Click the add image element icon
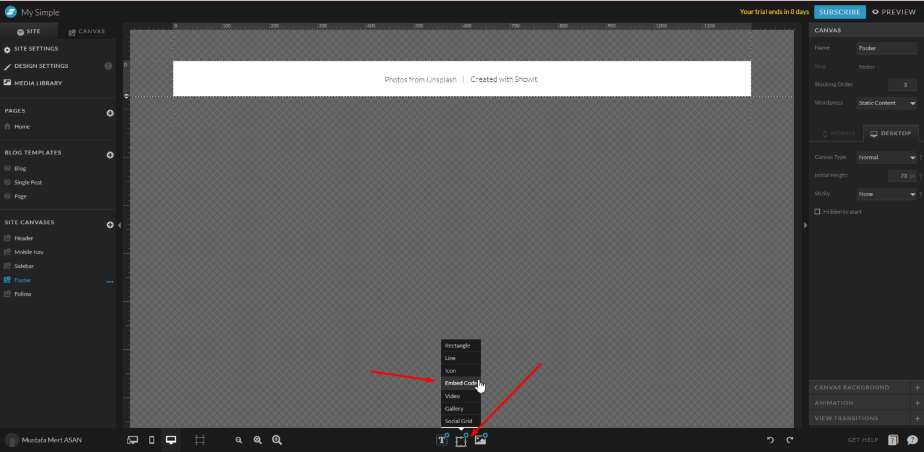 point(481,439)
